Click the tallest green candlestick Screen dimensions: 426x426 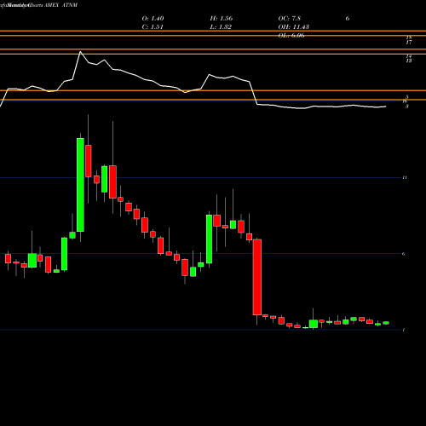point(80,185)
